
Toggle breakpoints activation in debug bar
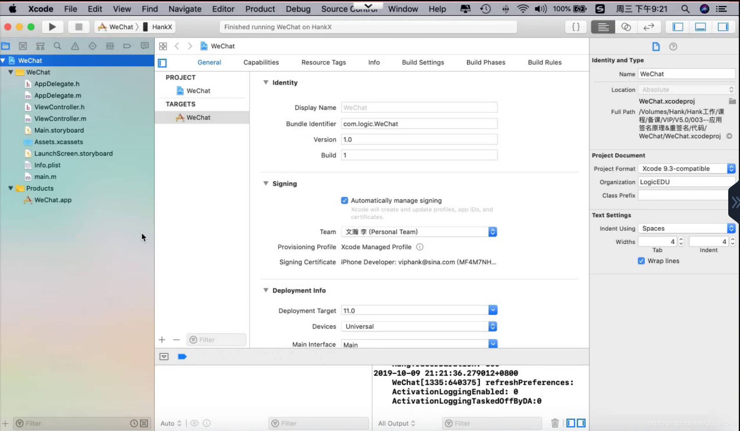click(x=182, y=357)
